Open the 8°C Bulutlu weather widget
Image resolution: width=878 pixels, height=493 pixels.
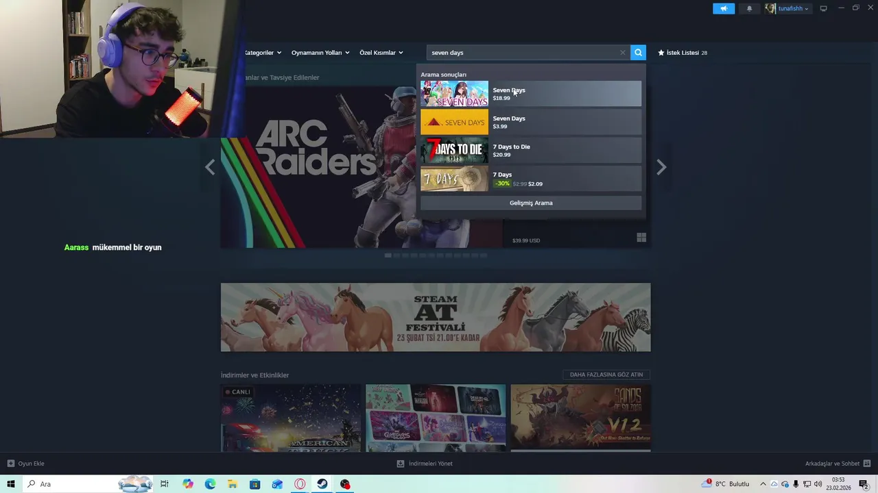coord(726,484)
